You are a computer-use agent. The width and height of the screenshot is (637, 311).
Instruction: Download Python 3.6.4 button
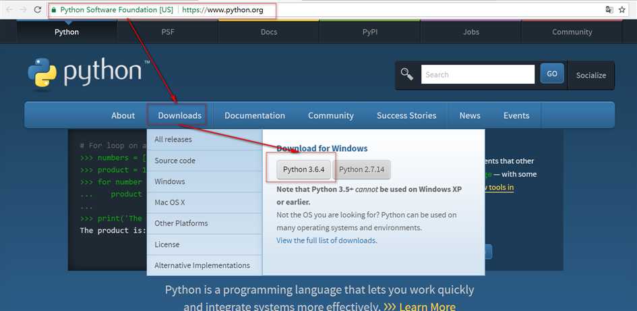coord(303,169)
